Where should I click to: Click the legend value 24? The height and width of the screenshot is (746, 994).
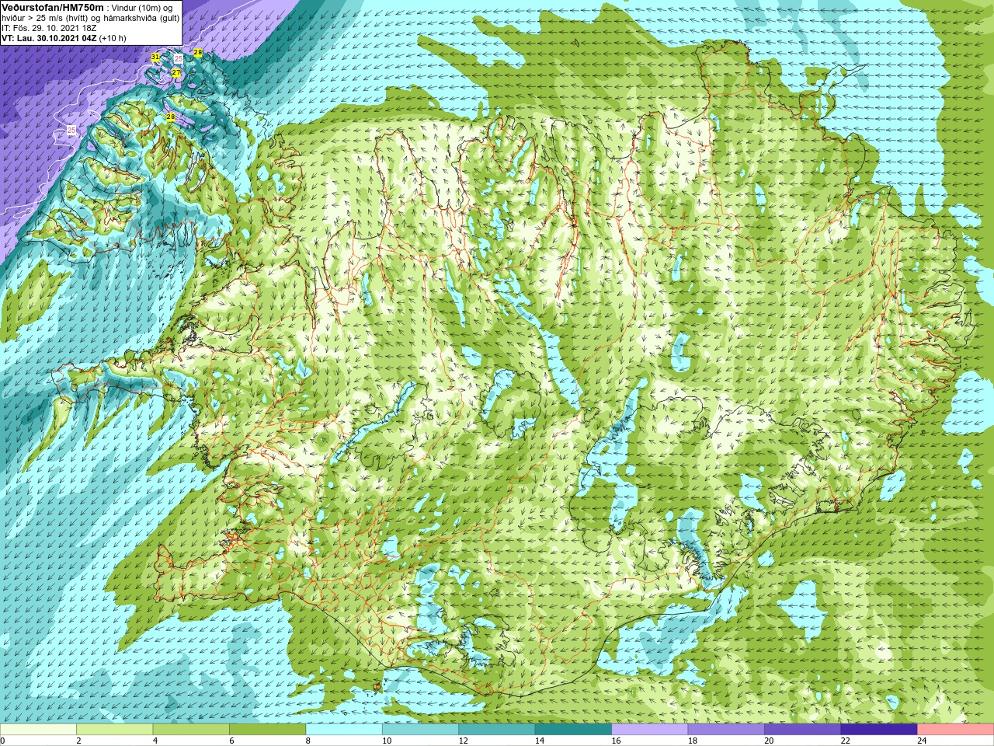tap(923, 741)
